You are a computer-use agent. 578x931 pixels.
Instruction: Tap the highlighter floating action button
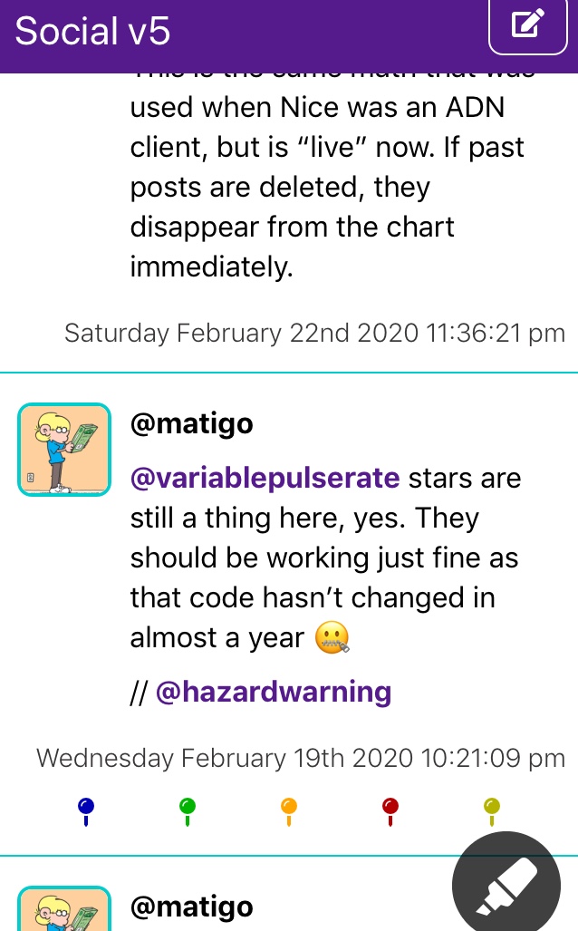pos(506,884)
